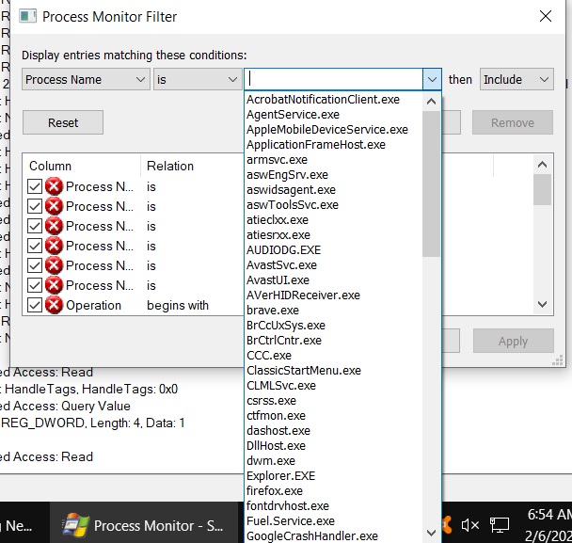Viewport: 572px width, 543px height.
Task: Open the Include action dropdown
Action: (x=516, y=79)
